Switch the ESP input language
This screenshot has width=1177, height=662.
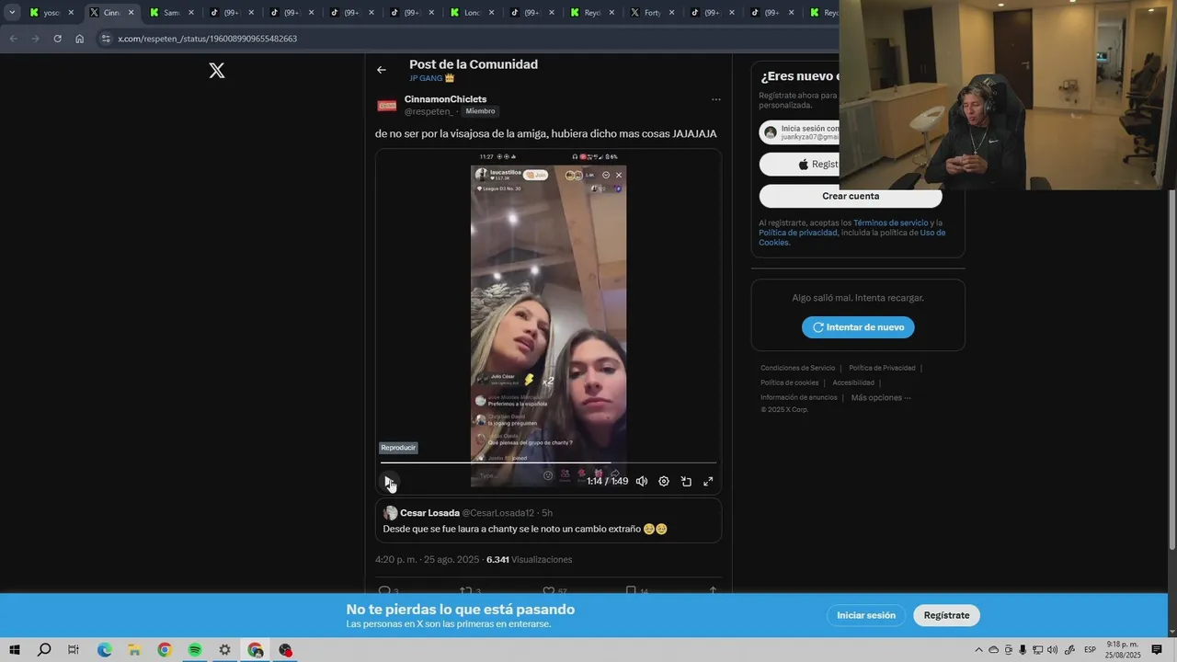[1090, 650]
